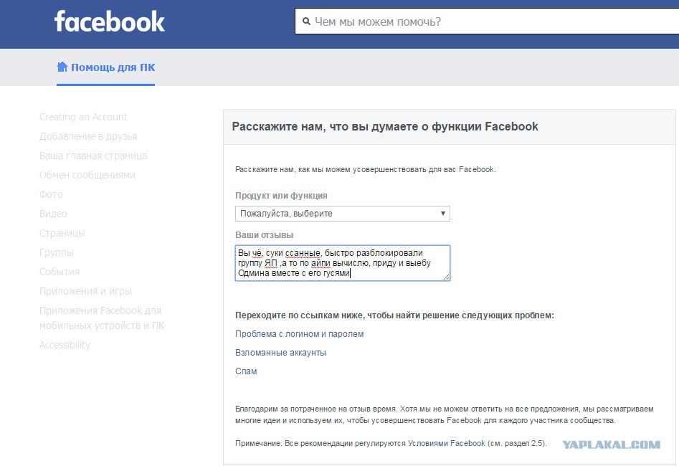Viewport: 679px width, 466px height.
Task: Select the Пожалуйста, выберите combo box
Action: (x=343, y=214)
